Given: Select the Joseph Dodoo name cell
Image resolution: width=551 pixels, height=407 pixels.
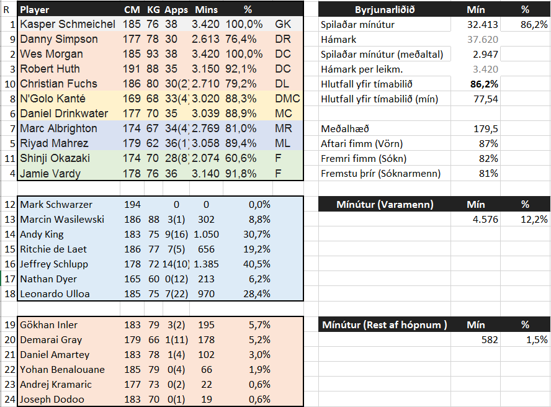Looking at the screenshot, I should pyautogui.click(x=52, y=399).
